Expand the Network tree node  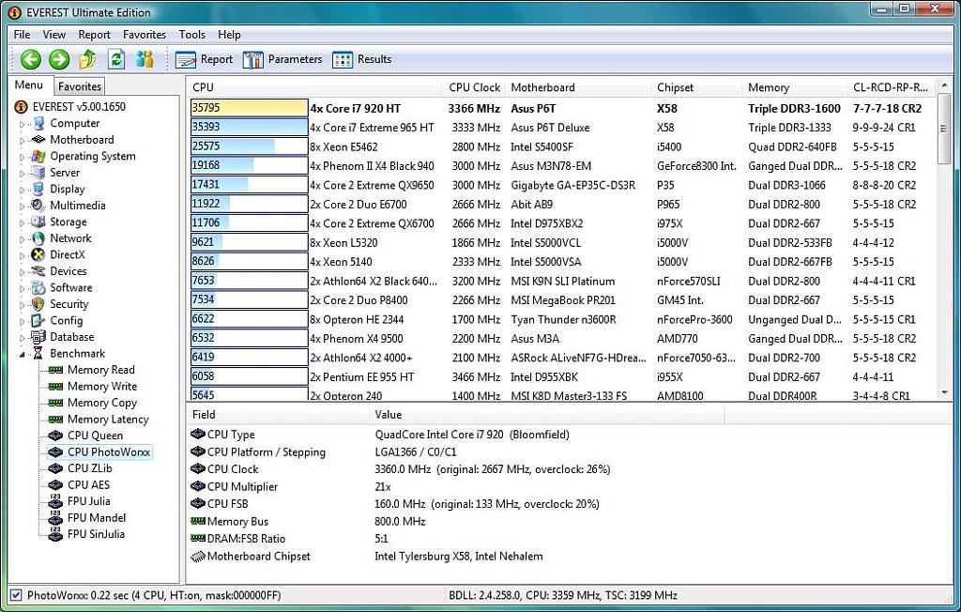pos(23,239)
